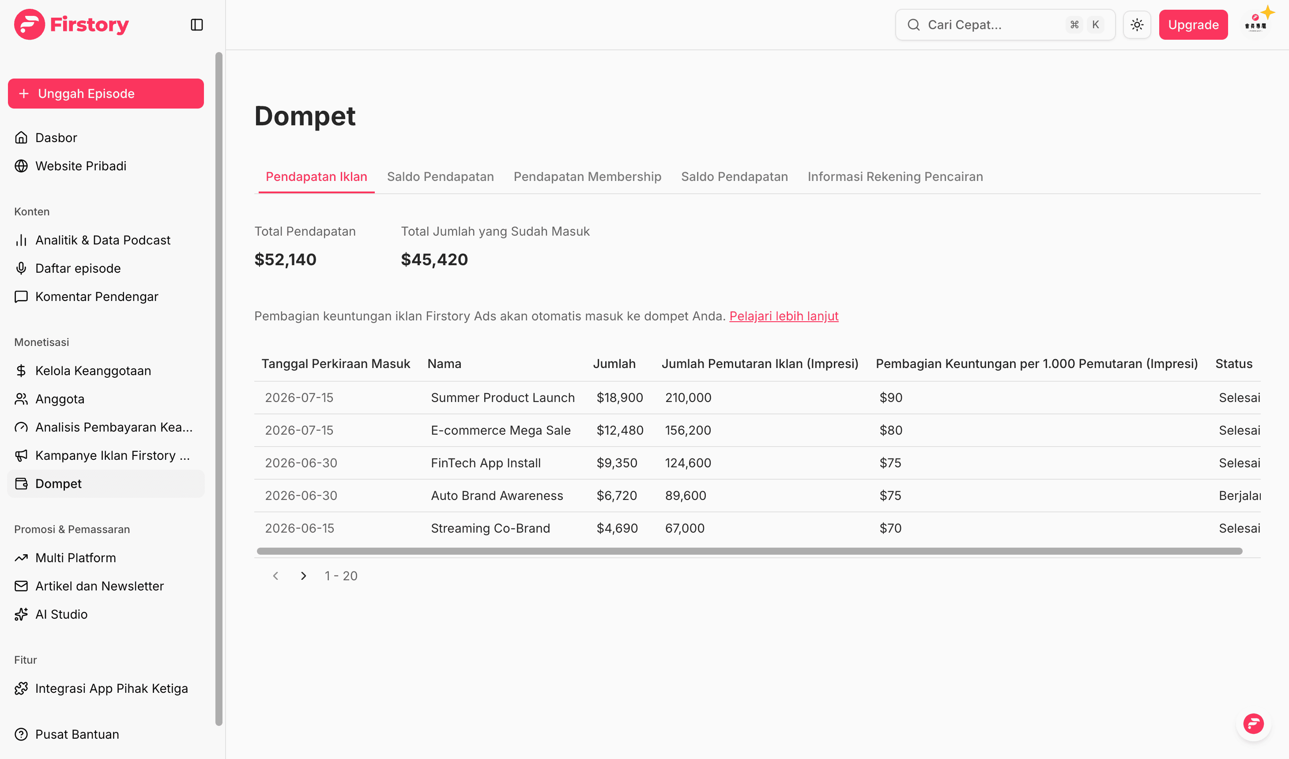Collapse the sidebar panel icon
Viewport: 1289px width, 759px height.
pyautogui.click(x=197, y=25)
